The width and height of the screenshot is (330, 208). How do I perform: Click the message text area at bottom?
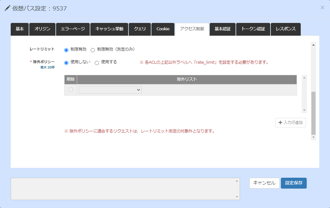coord(125,189)
